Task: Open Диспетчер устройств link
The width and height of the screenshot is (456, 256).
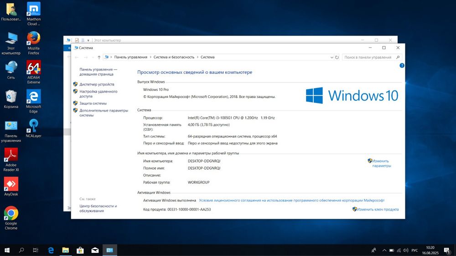Action: coord(97,84)
